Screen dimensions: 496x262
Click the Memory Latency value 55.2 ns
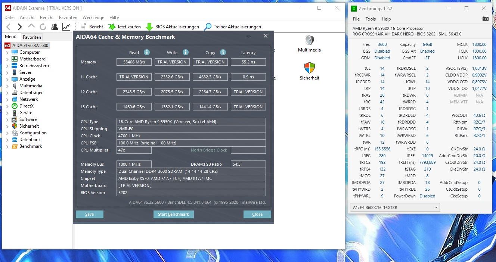[248, 62]
